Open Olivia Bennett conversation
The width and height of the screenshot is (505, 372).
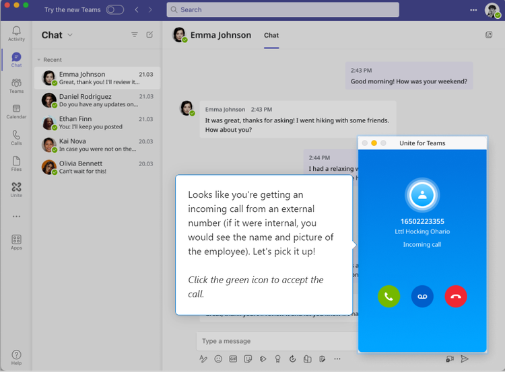[x=97, y=167]
